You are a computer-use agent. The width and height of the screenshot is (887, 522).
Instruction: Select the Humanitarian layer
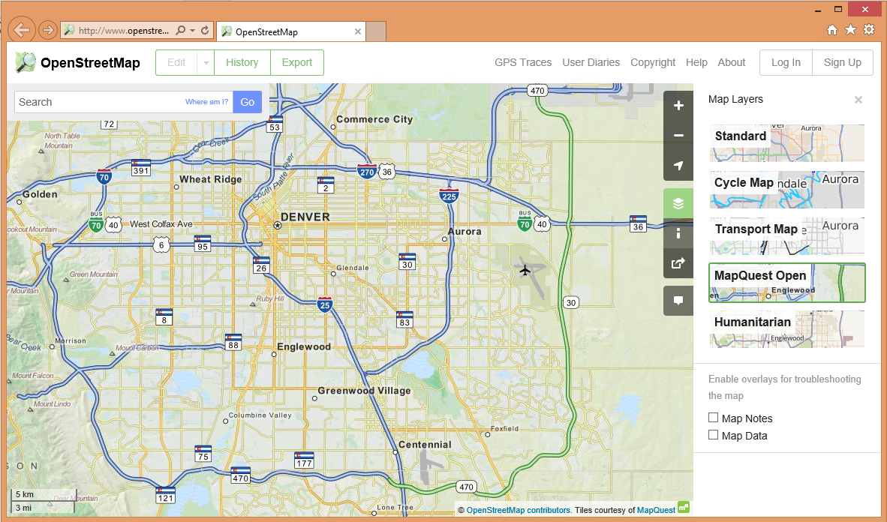[x=787, y=328]
